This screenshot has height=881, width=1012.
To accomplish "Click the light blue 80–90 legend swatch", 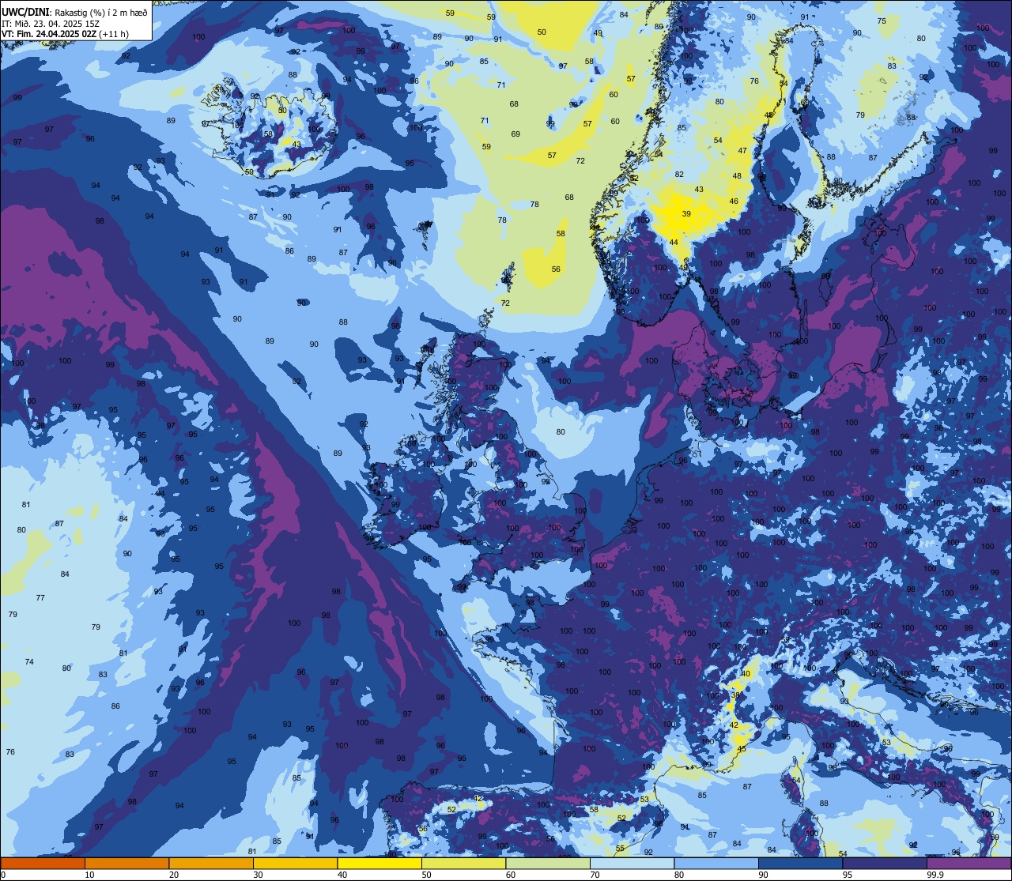I will 716,863.
